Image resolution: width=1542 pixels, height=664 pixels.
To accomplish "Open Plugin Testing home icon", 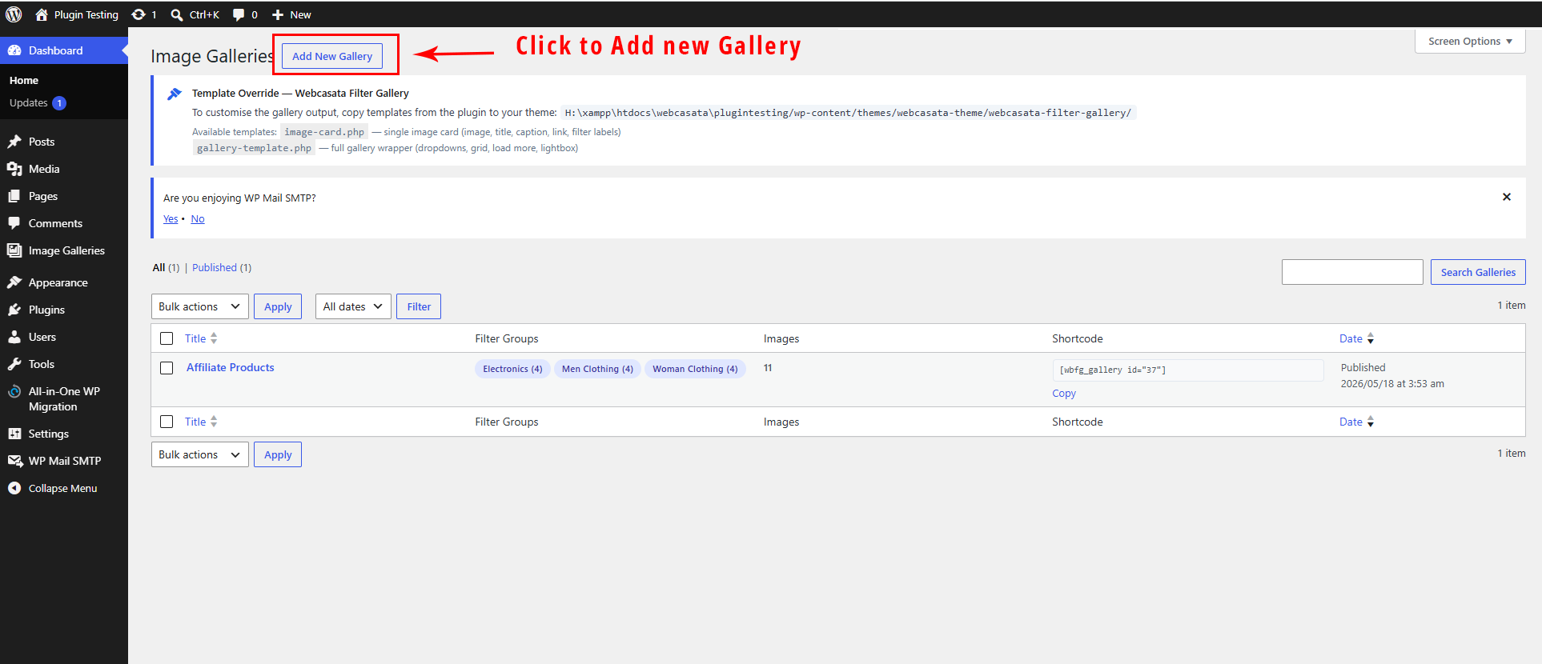I will [x=42, y=14].
